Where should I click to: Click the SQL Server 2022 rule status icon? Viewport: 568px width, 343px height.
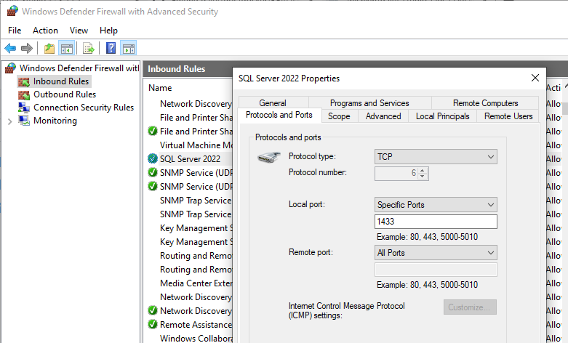coord(153,158)
